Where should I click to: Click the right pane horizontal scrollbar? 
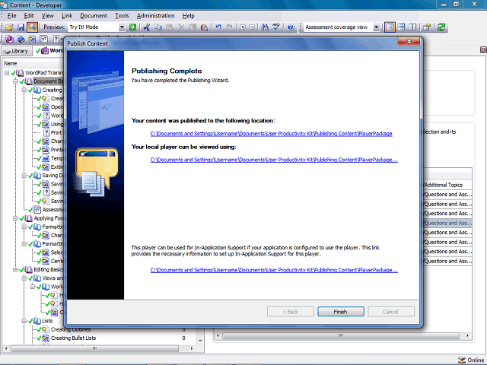tap(341, 336)
